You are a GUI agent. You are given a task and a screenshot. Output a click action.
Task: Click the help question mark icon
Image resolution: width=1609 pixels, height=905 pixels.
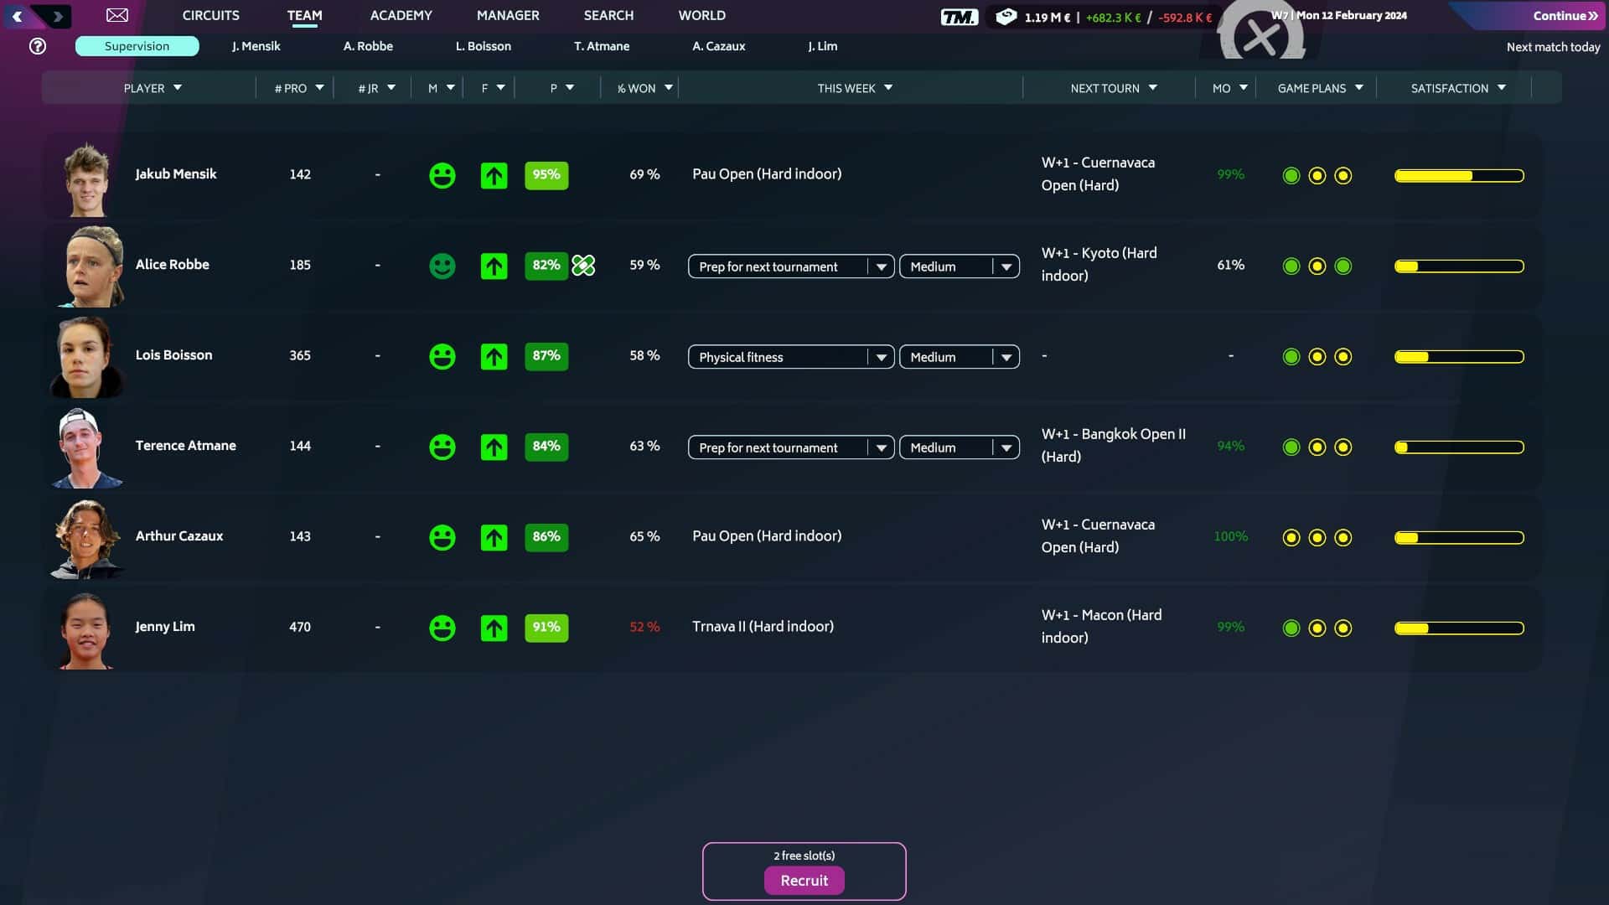[x=38, y=46]
